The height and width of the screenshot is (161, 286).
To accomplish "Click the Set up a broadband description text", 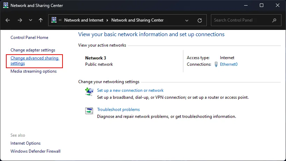I will [x=173, y=97].
